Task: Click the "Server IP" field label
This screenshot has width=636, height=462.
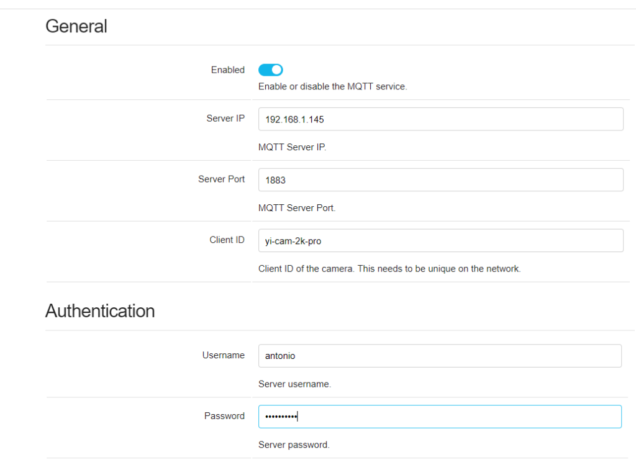Action: click(x=225, y=119)
